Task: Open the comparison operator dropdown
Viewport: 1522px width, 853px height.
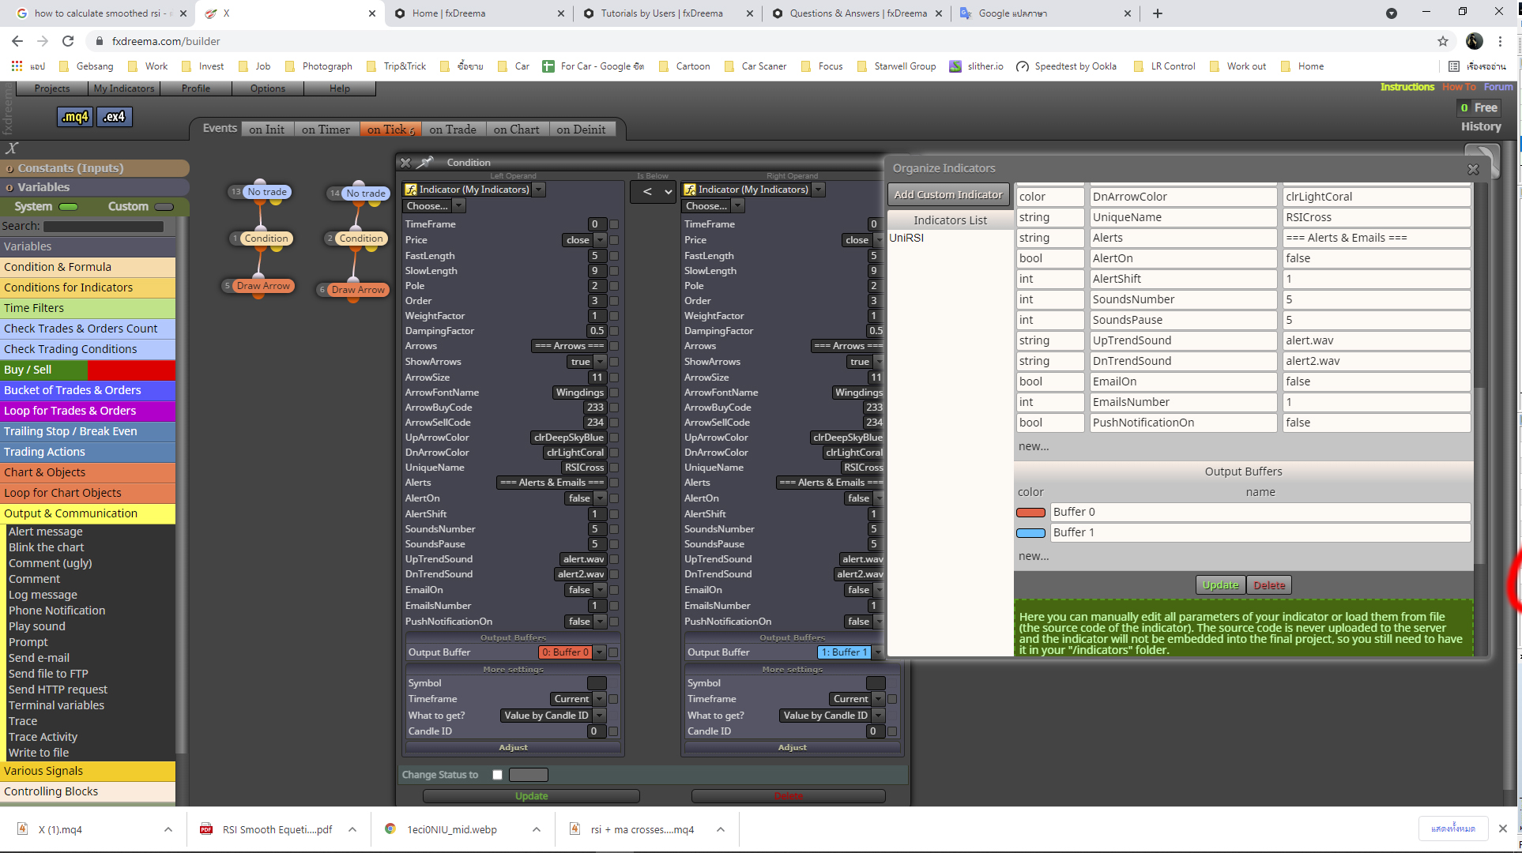Action: tap(654, 192)
